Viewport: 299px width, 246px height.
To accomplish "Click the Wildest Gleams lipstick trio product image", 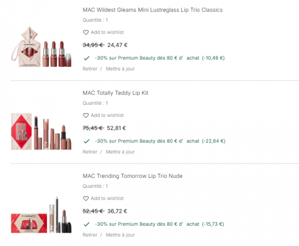I will 41,47.
